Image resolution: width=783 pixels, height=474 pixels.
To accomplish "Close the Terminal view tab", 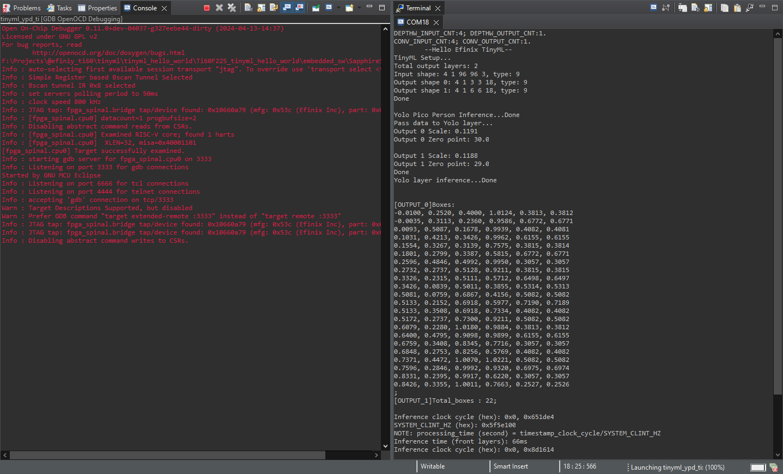I will coord(438,8).
